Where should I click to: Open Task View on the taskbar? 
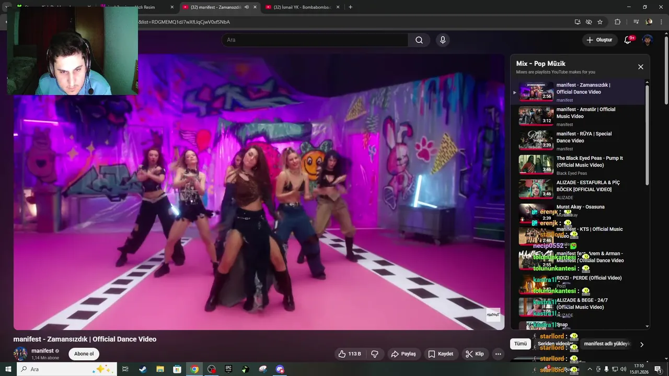(x=125, y=369)
